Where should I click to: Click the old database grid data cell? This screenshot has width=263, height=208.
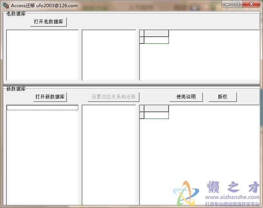pyautogui.click(x=156, y=40)
